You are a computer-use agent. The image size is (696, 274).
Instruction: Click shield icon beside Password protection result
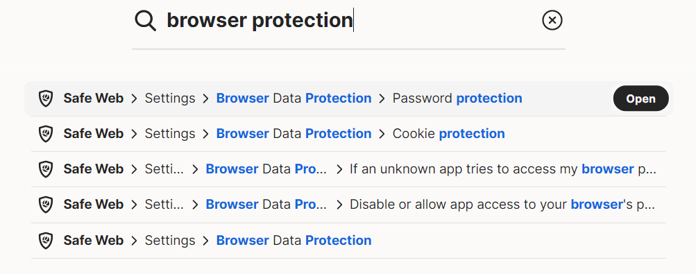tap(46, 99)
